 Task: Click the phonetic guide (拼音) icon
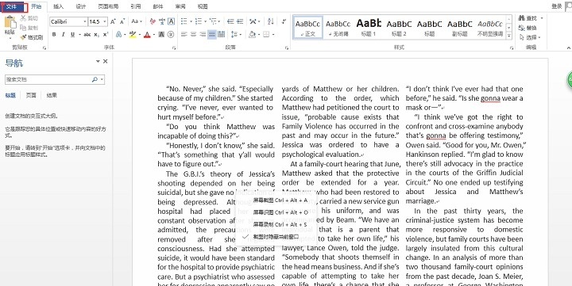pyautogui.click(x=162, y=21)
